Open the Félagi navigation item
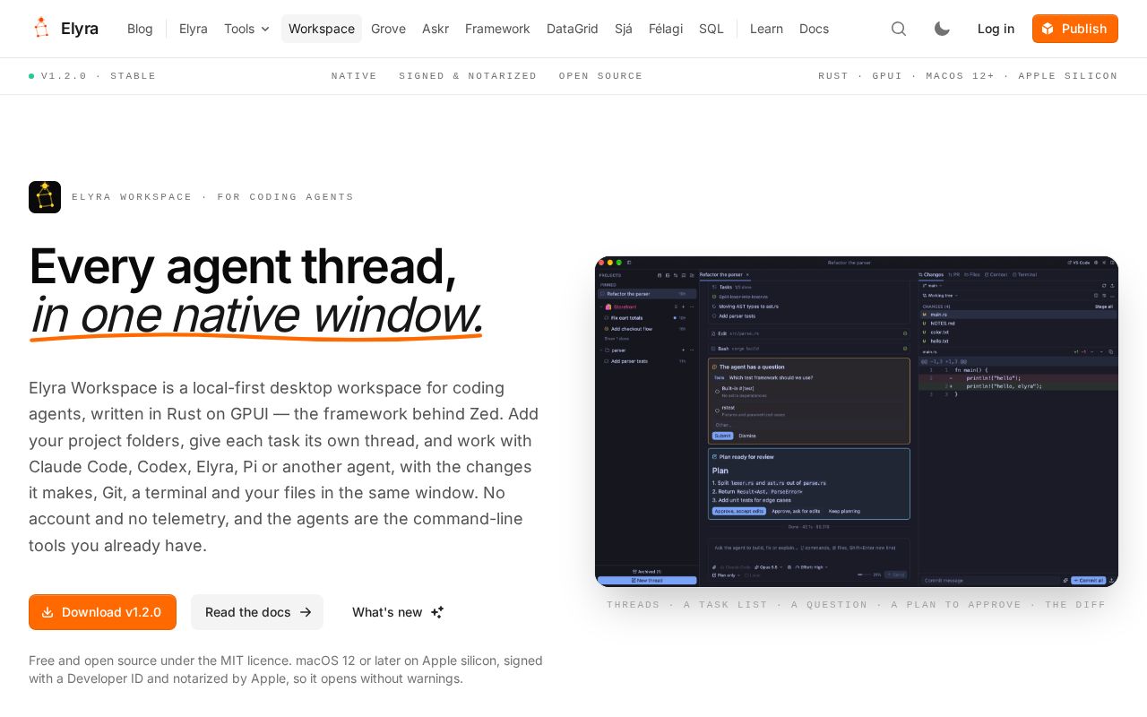The width and height of the screenshot is (1147, 717). pyautogui.click(x=666, y=29)
